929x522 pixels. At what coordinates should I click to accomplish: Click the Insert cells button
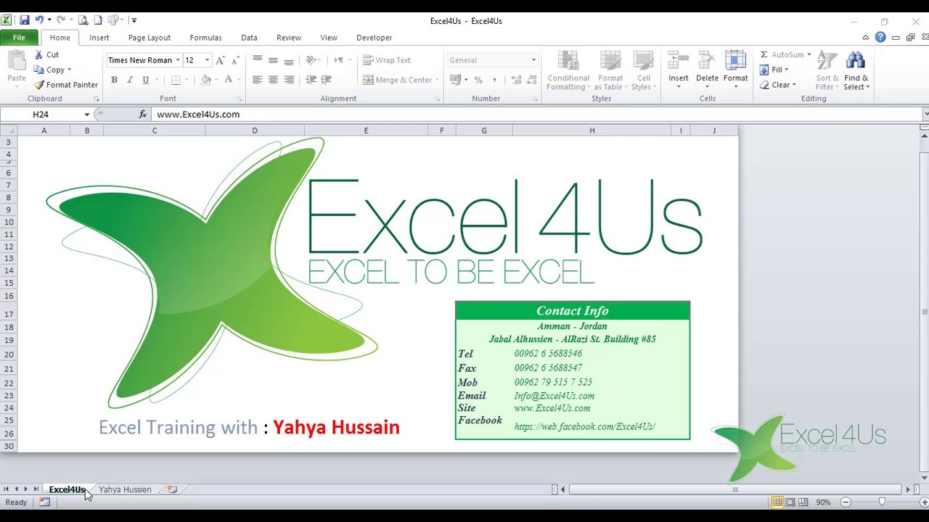(x=679, y=71)
